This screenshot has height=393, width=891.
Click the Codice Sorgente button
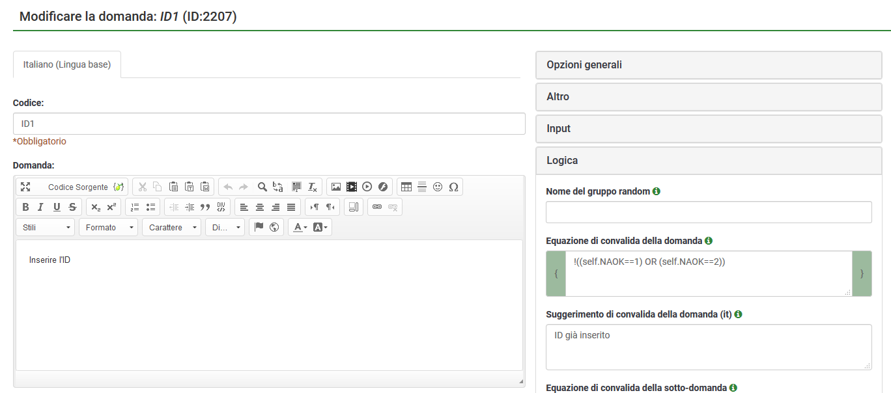tap(78, 187)
